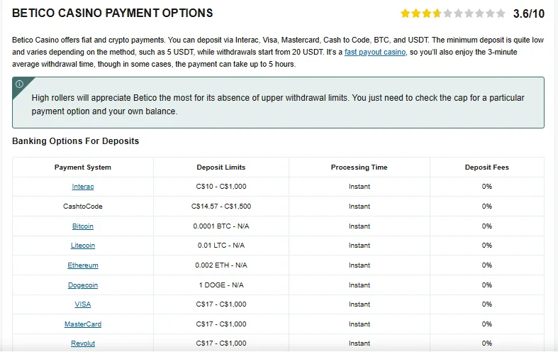Click the Instant cell in Litecoin row
Viewport: 558px width, 352px height.
[359, 246]
